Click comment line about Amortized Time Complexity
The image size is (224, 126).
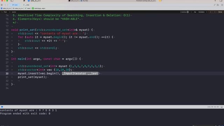(71, 15)
